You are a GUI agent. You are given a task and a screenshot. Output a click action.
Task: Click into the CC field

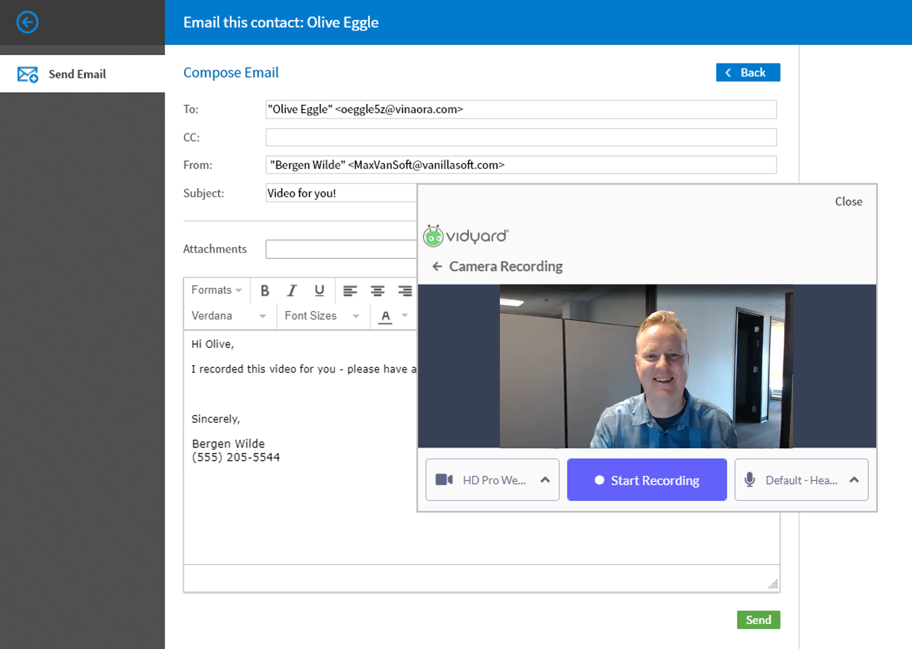click(521, 137)
